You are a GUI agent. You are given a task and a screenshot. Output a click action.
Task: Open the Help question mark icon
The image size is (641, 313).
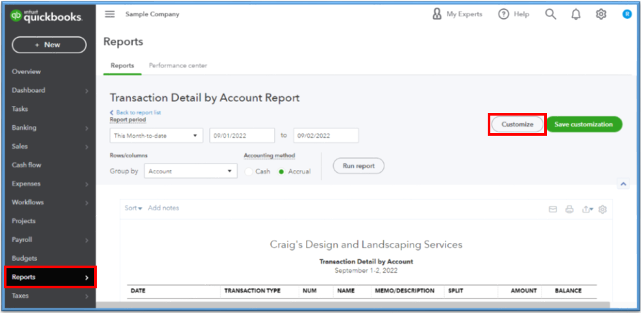(503, 14)
